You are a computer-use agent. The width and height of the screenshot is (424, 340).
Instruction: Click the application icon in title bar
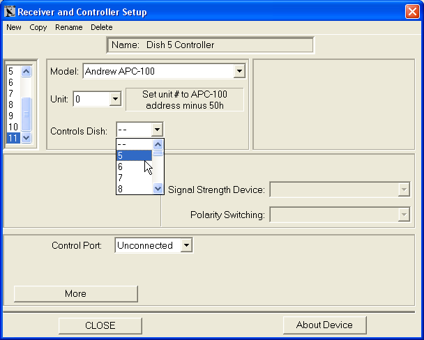9,10
